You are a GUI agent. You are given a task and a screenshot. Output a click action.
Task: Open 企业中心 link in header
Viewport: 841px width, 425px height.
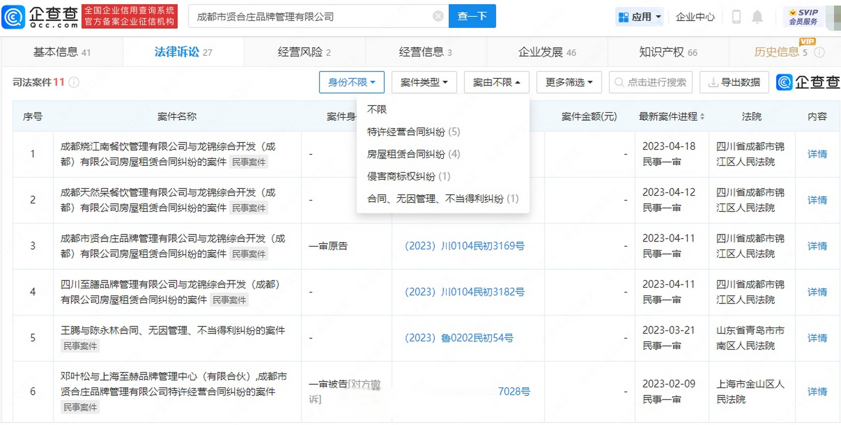tap(695, 17)
